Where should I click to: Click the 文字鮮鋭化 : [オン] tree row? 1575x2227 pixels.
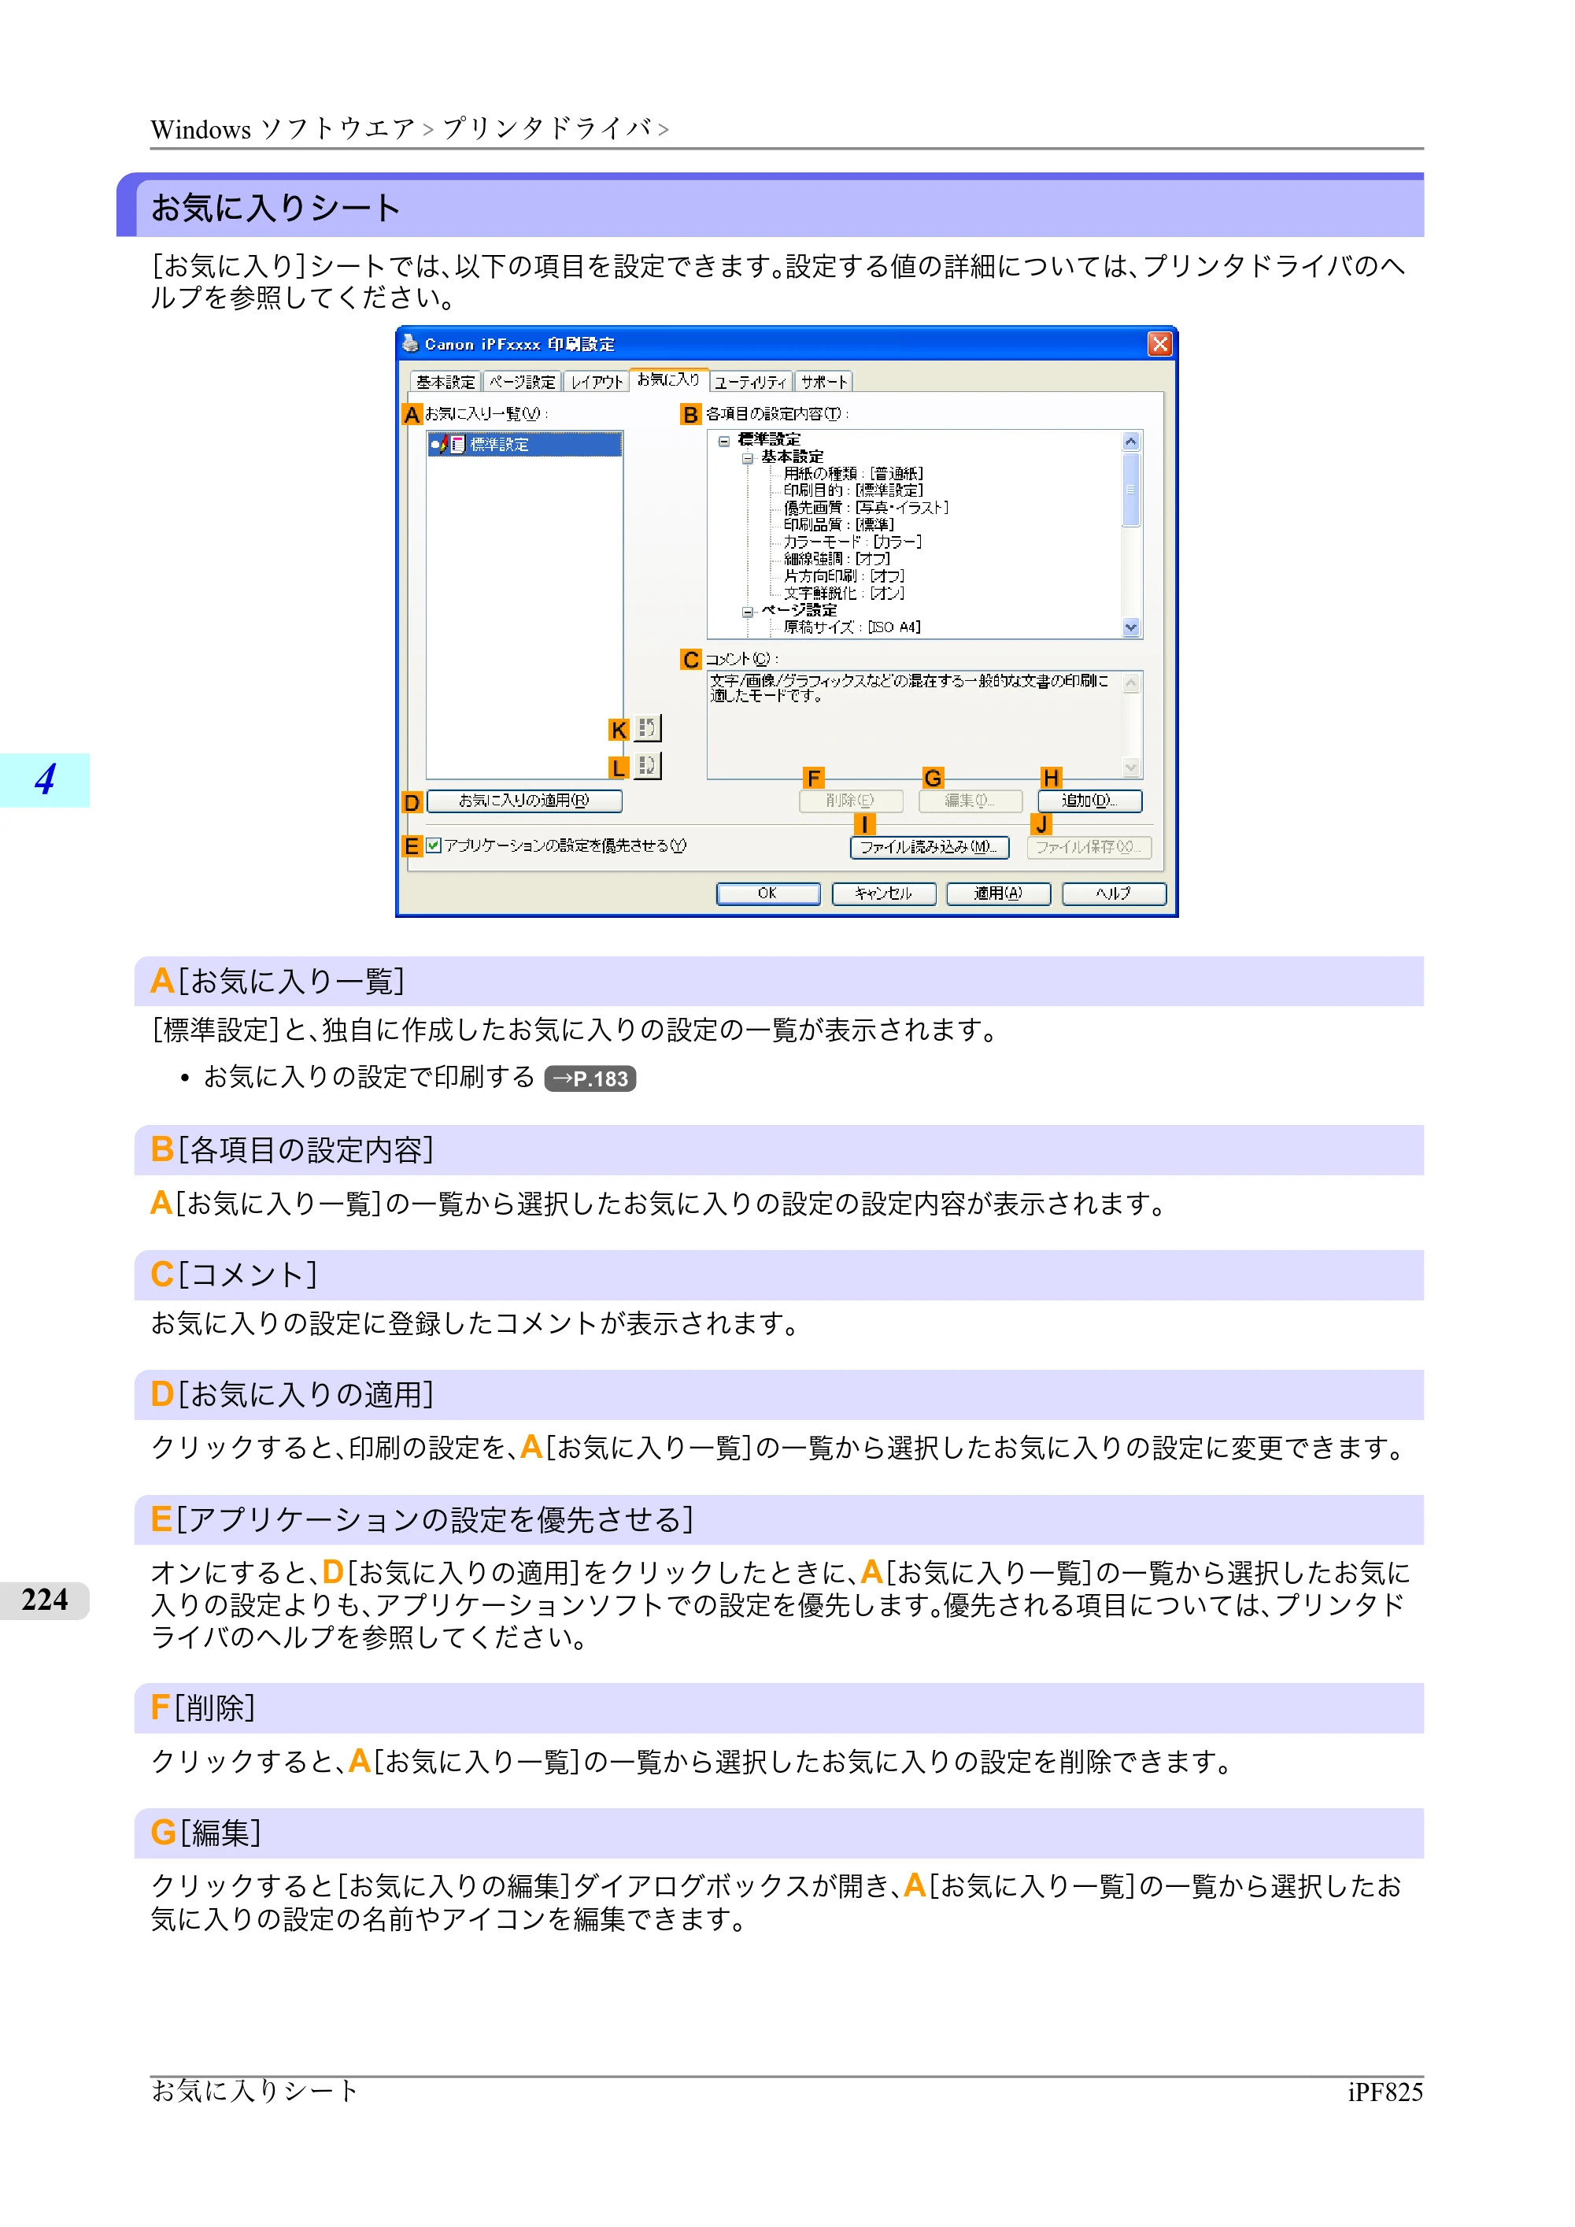click(844, 593)
